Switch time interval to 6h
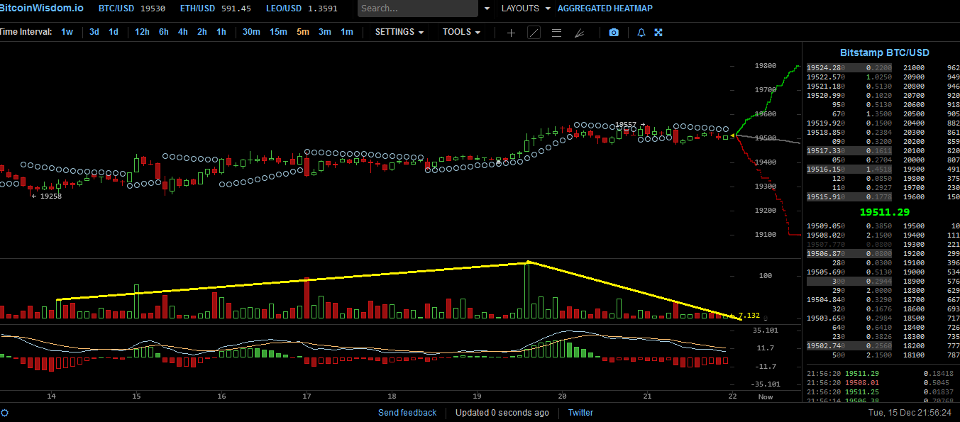The image size is (960, 422). click(x=164, y=32)
